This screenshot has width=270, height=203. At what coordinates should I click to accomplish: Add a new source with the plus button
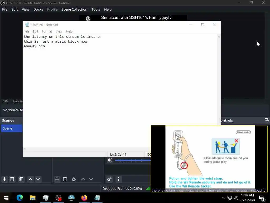point(57,179)
